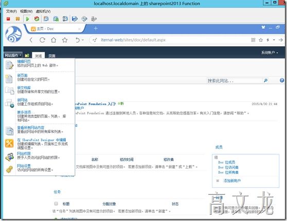Click the red stop virtual machine icon
The width and height of the screenshot is (287, 221).
coord(8,18)
